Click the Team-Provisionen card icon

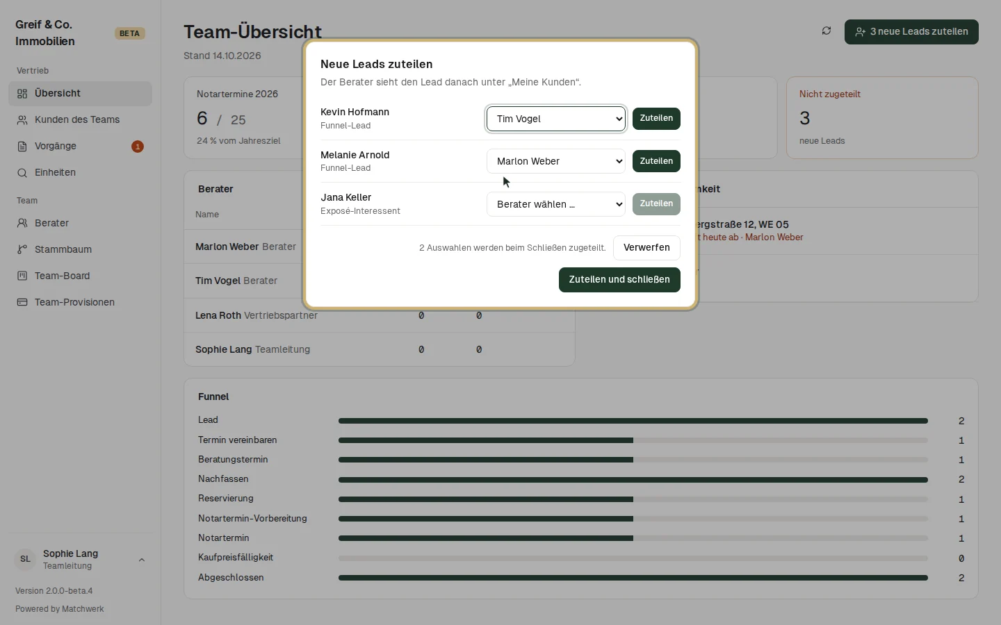(22, 303)
